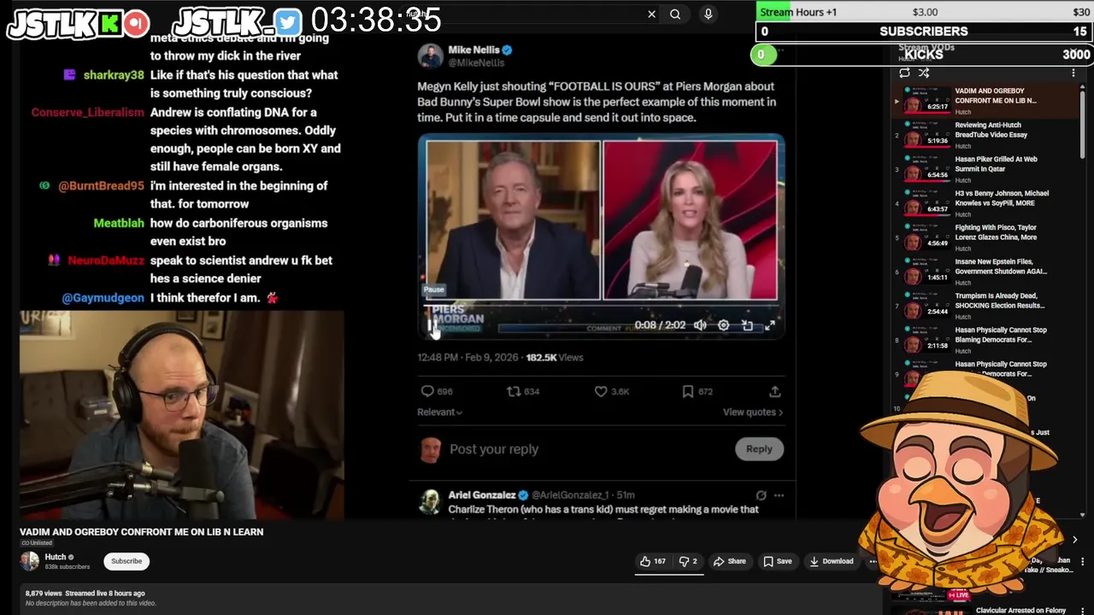Subscribe to the Hutch channel
This screenshot has height=615, width=1094.
(x=126, y=561)
